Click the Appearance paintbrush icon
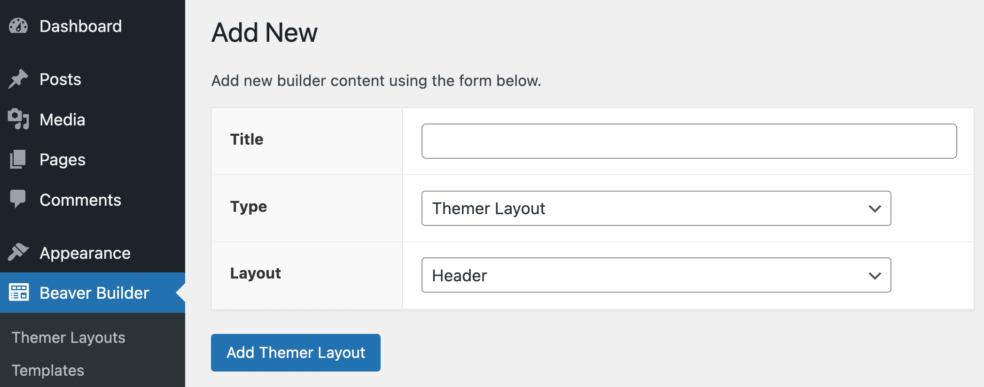Image resolution: width=984 pixels, height=387 pixels. tap(19, 253)
